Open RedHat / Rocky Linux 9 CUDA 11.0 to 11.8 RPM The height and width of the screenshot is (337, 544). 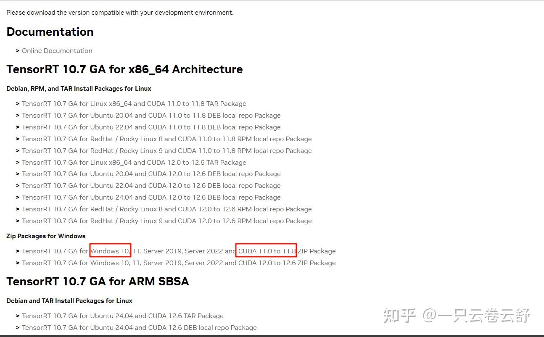(x=166, y=151)
